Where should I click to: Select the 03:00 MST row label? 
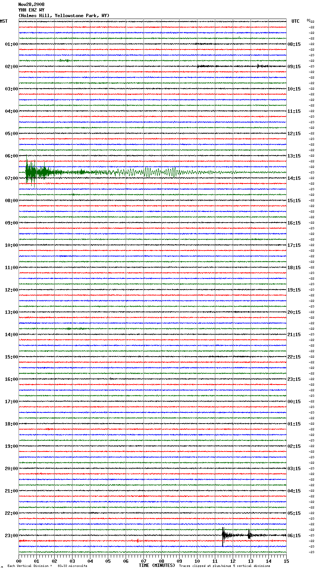click(12, 89)
